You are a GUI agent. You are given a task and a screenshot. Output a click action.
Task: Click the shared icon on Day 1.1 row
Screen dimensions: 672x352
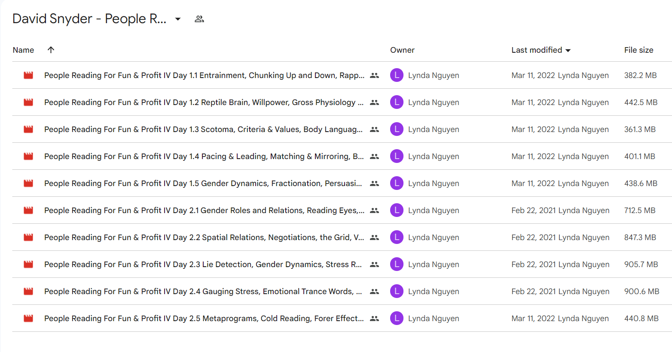pyautogui.click(x=375, y=75)
